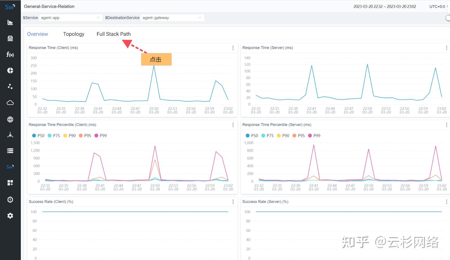Expand the $DestinationService agent::gateway dropdown
The width and height of the screenshot is (450, 260).
(172, 18)
